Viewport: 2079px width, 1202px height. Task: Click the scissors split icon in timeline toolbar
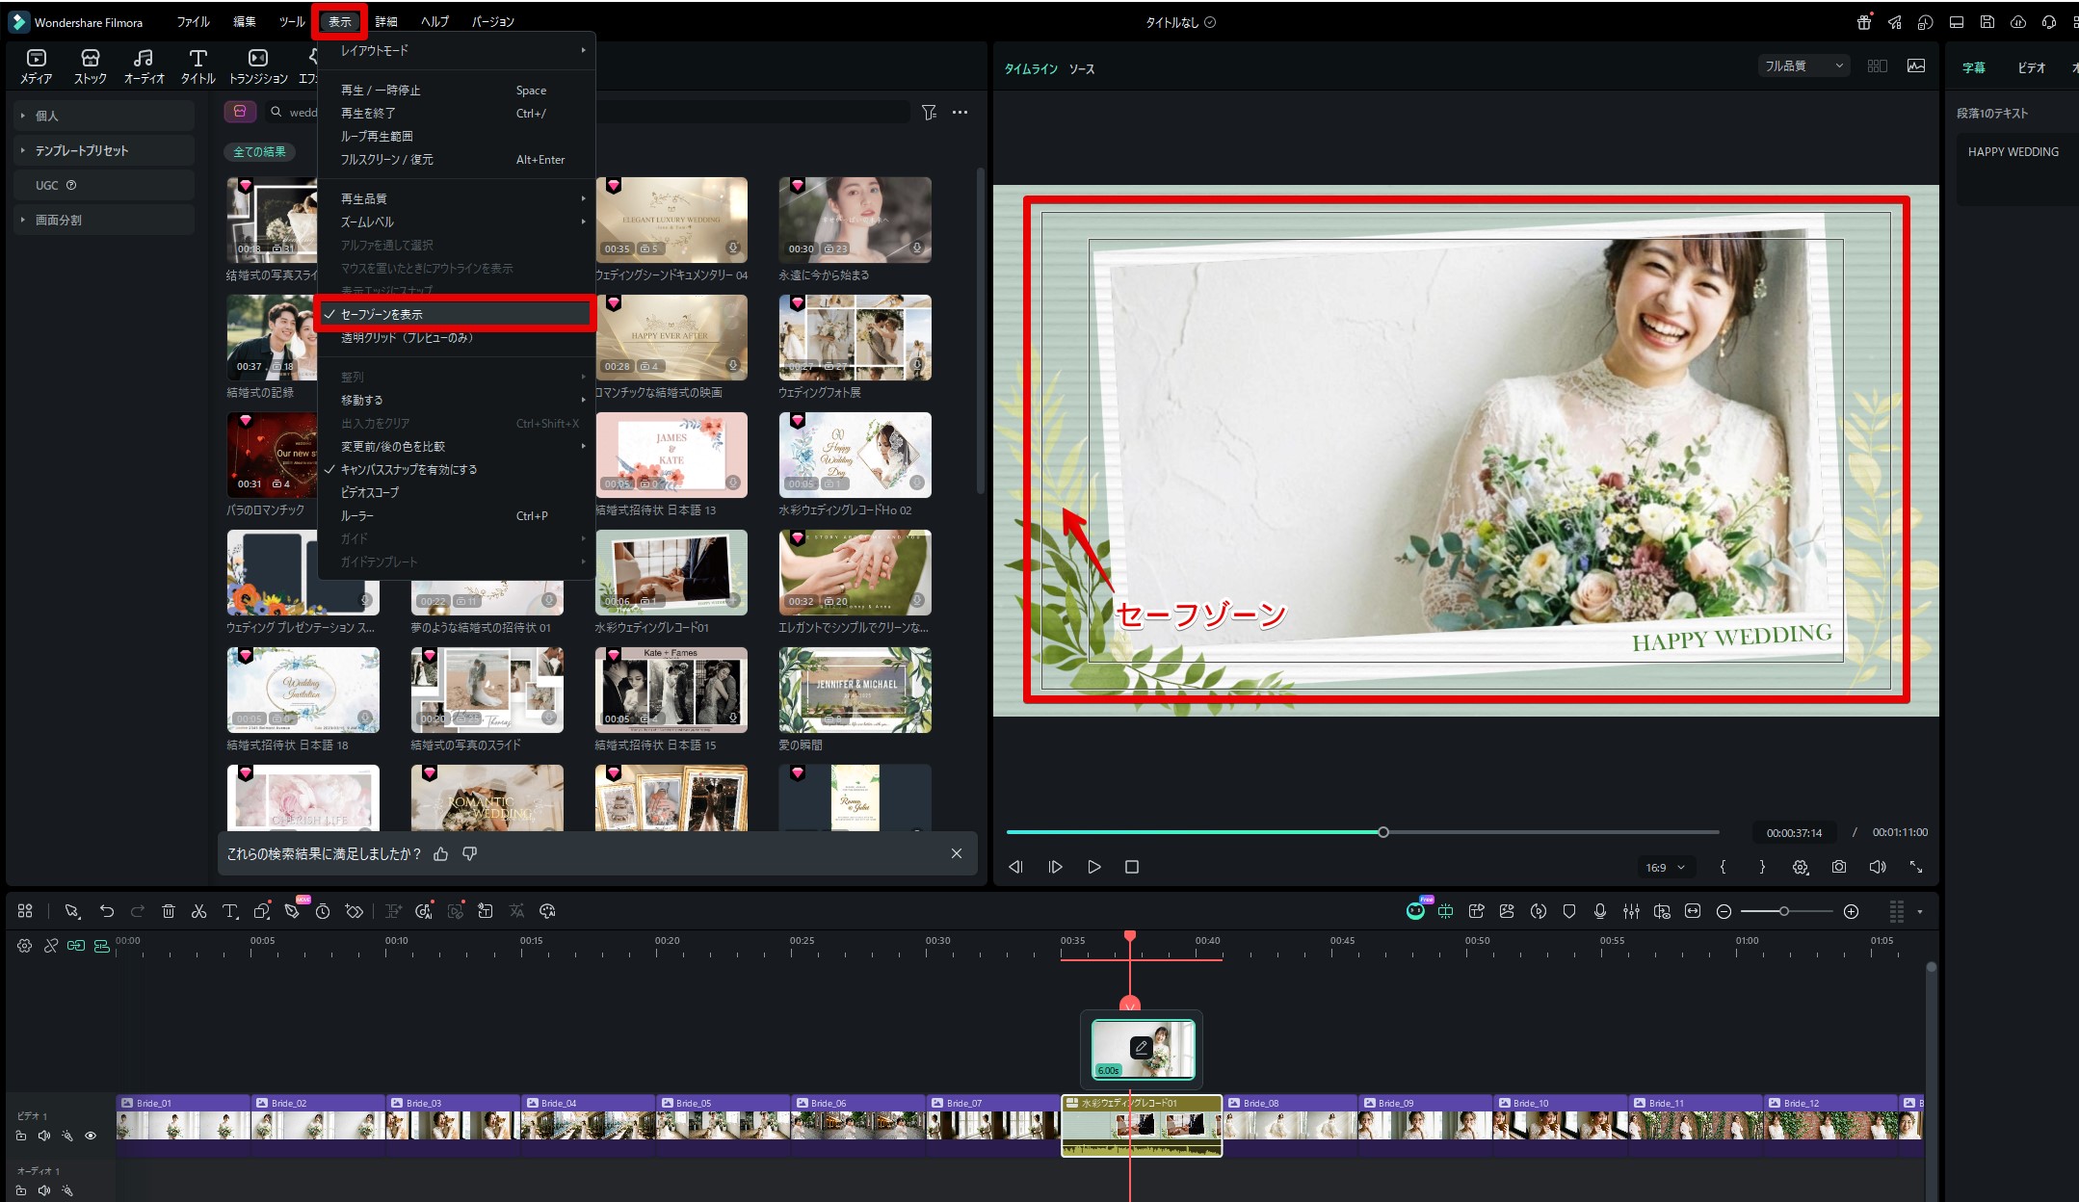click(199, 911)
